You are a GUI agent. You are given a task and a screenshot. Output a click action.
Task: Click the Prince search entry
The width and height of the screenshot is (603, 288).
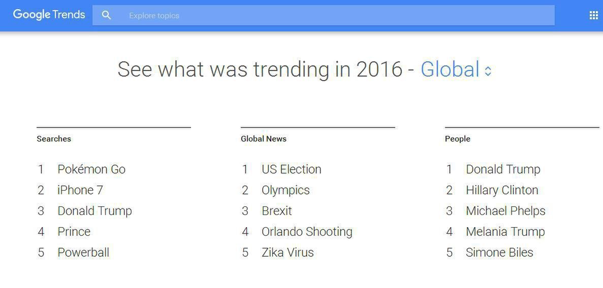74,232
